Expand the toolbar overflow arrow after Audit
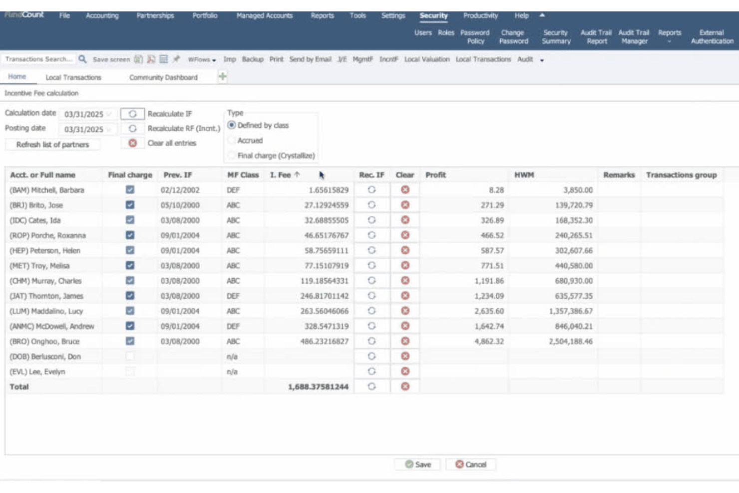 point(542,60)
